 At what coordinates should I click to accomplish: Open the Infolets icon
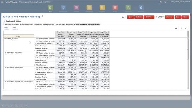(76, 7)
